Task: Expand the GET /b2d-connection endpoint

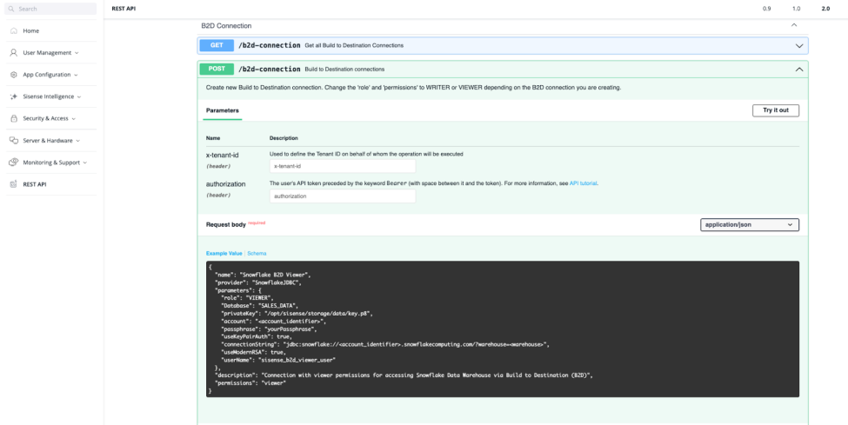Action: pos(798,45)
